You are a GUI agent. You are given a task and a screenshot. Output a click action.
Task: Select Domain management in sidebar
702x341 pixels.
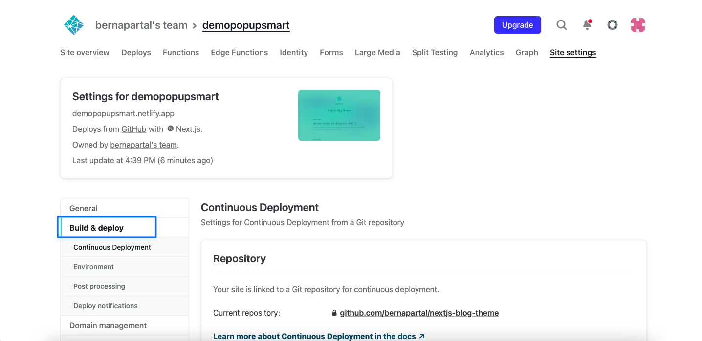pyautogui.click(x=125, y=325)
